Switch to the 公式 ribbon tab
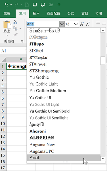This screenshot has height=171, width=107. [71, 13]
